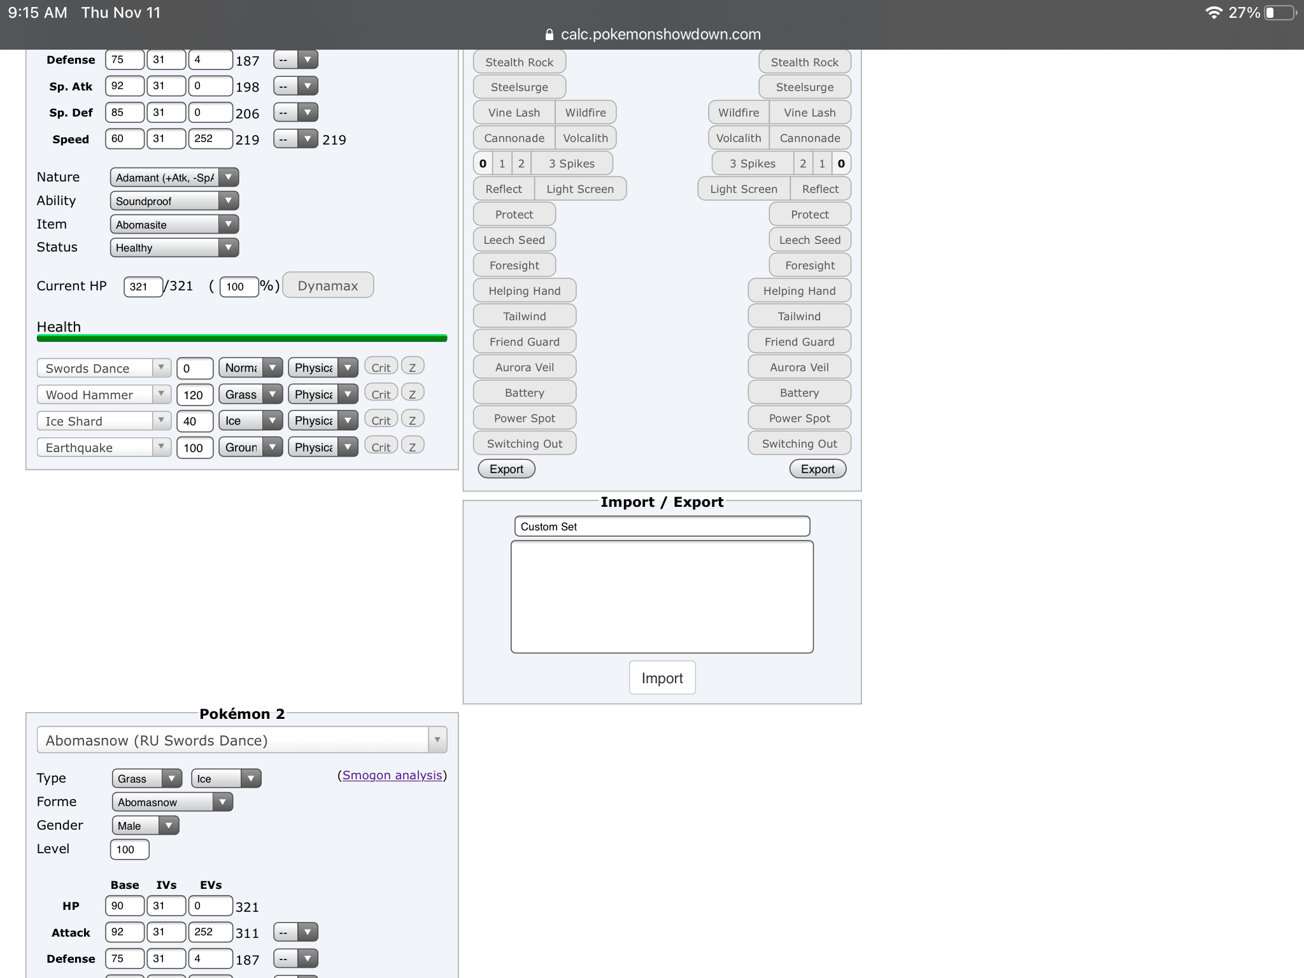Edit the Custom Set name field
Screen dimensions: 1304x978
pos(662,526)
